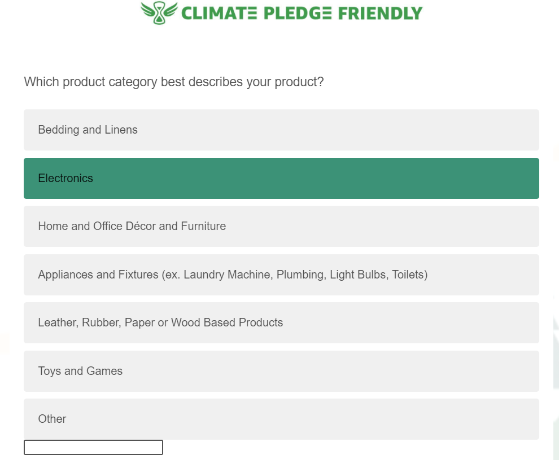This screenshot has height=460, width=559.
Task: Click the empty text field below Other
Action: (x=93, y=447)
